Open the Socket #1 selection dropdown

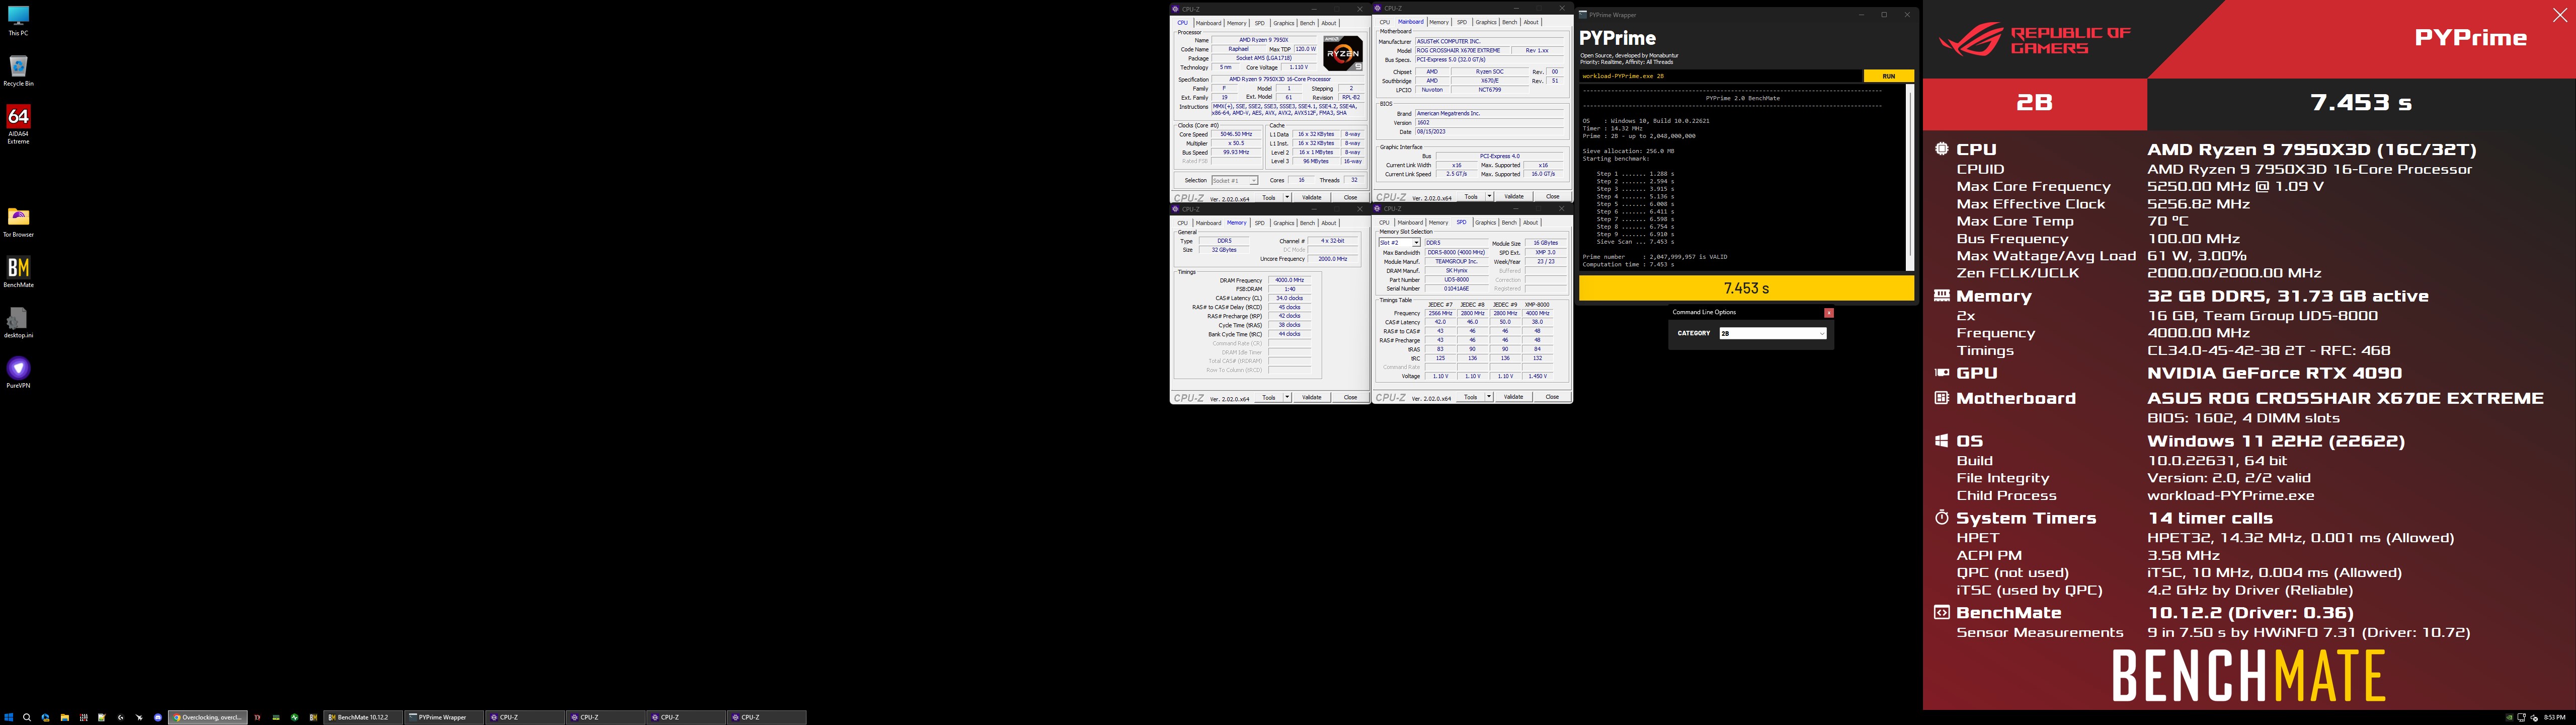coord(1235,180)
